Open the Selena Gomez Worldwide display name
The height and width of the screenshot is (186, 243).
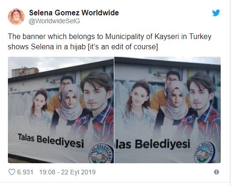pyautogui.click(x=74, y=13)
